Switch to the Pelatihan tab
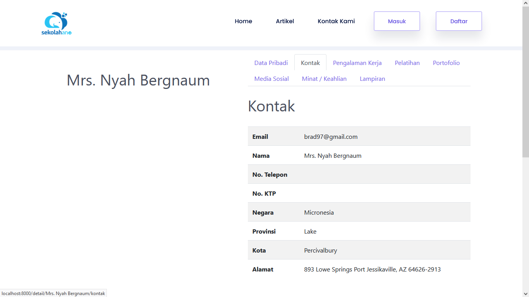Viewport: 529px width, 297px height. (x=407, y=63)
